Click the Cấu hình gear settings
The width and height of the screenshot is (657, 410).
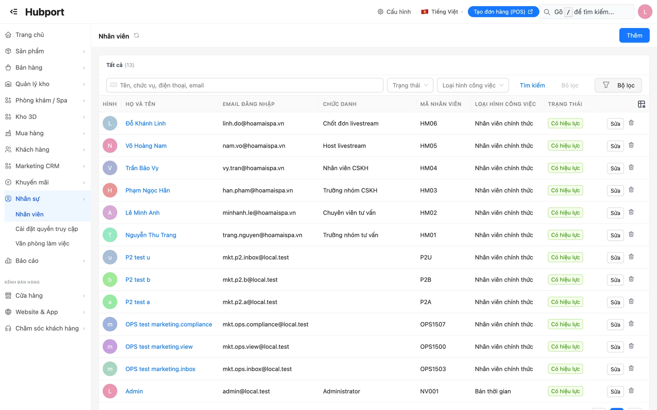(x=394, y=12)
